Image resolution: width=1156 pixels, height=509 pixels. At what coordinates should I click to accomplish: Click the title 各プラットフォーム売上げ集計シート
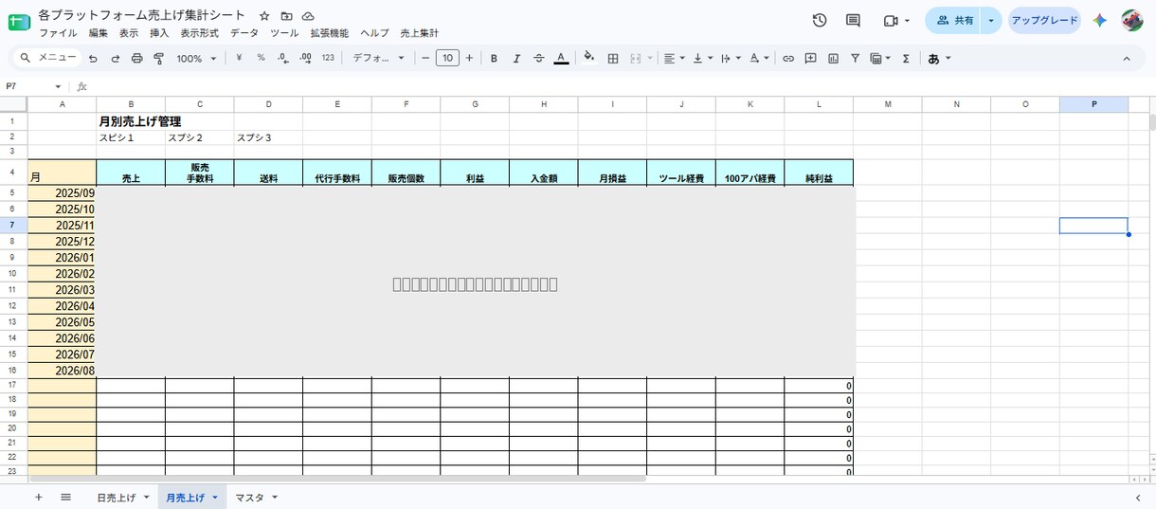pyautogui.click(x=142, y=16)
